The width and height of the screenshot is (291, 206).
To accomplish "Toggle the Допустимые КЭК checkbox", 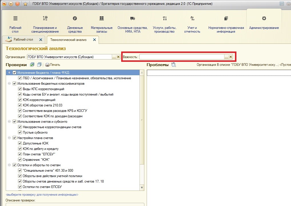I will coord(20,143).
